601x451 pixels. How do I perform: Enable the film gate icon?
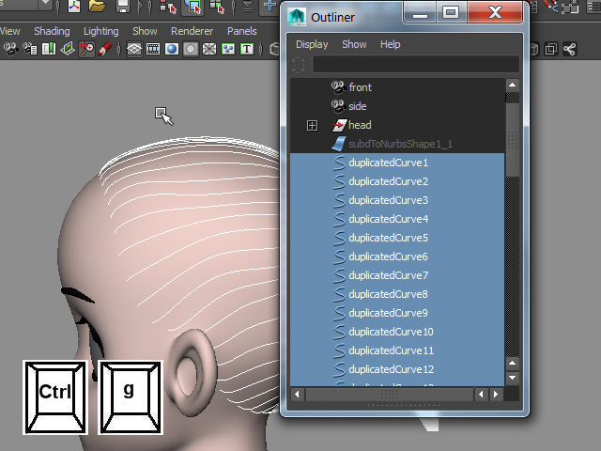point(153,48)
